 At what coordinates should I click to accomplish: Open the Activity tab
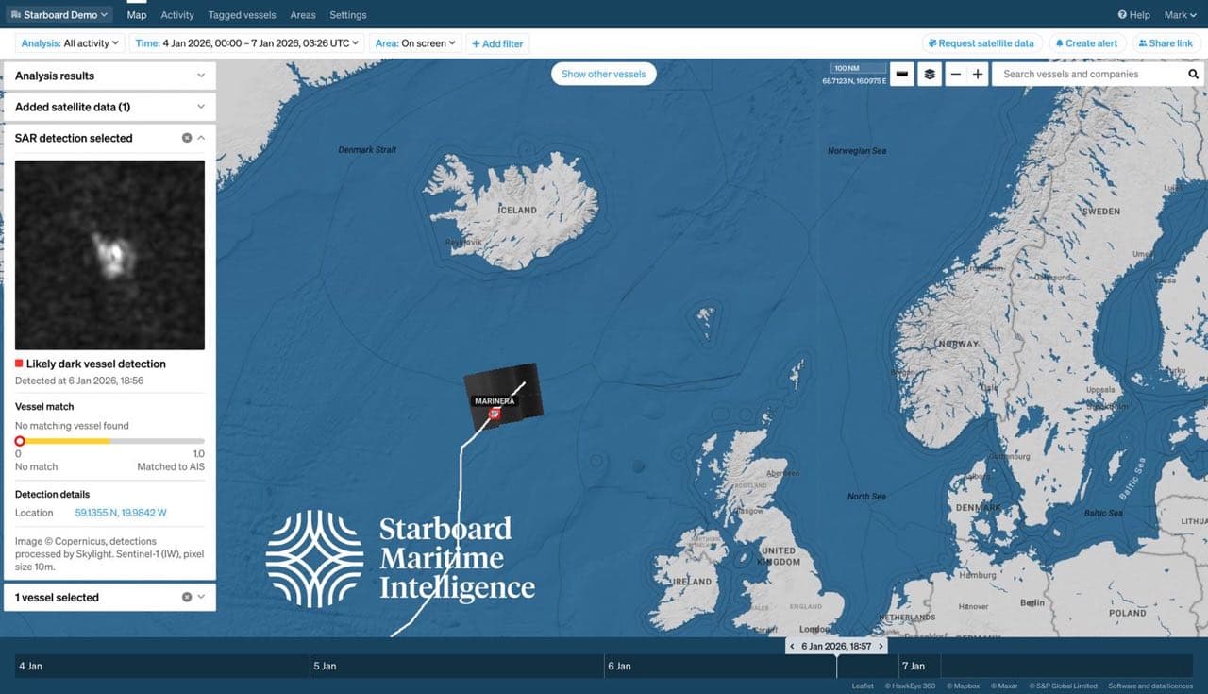pyautogui.click(x=177, y=15)
